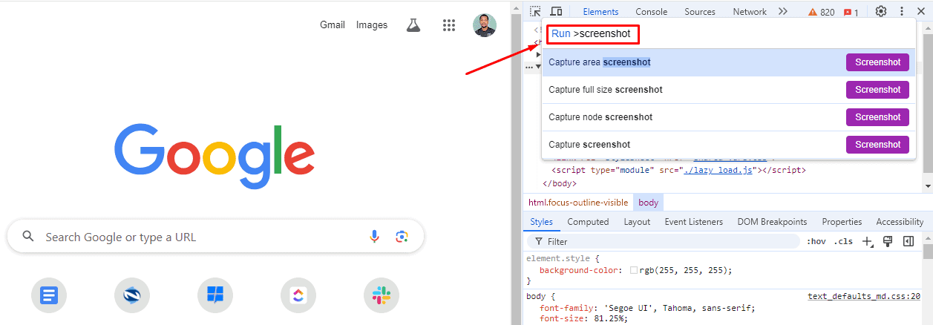The width and height of the screenshot is (933, 325).
Task: Open the Google Docs shortcut tile
Action: point(49,296)
